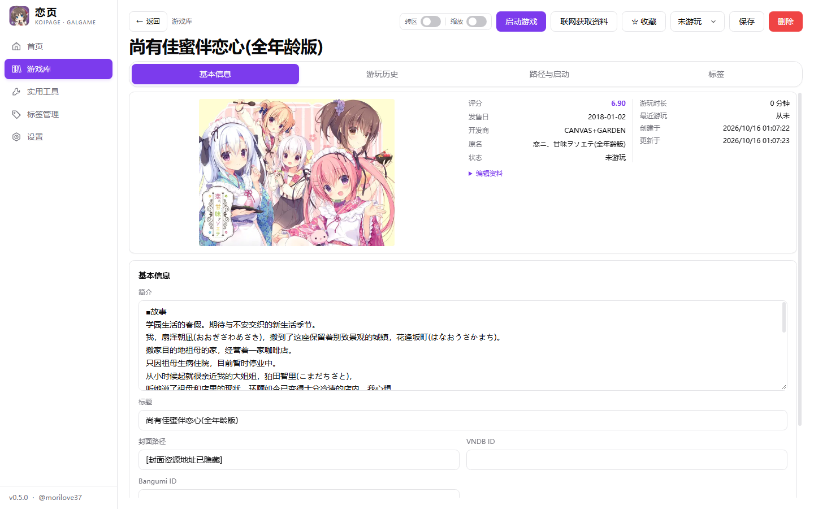This screenshot has width=814, height=509.
Task: Click the 封面路径 cover path field
Action: click(299, 460)
